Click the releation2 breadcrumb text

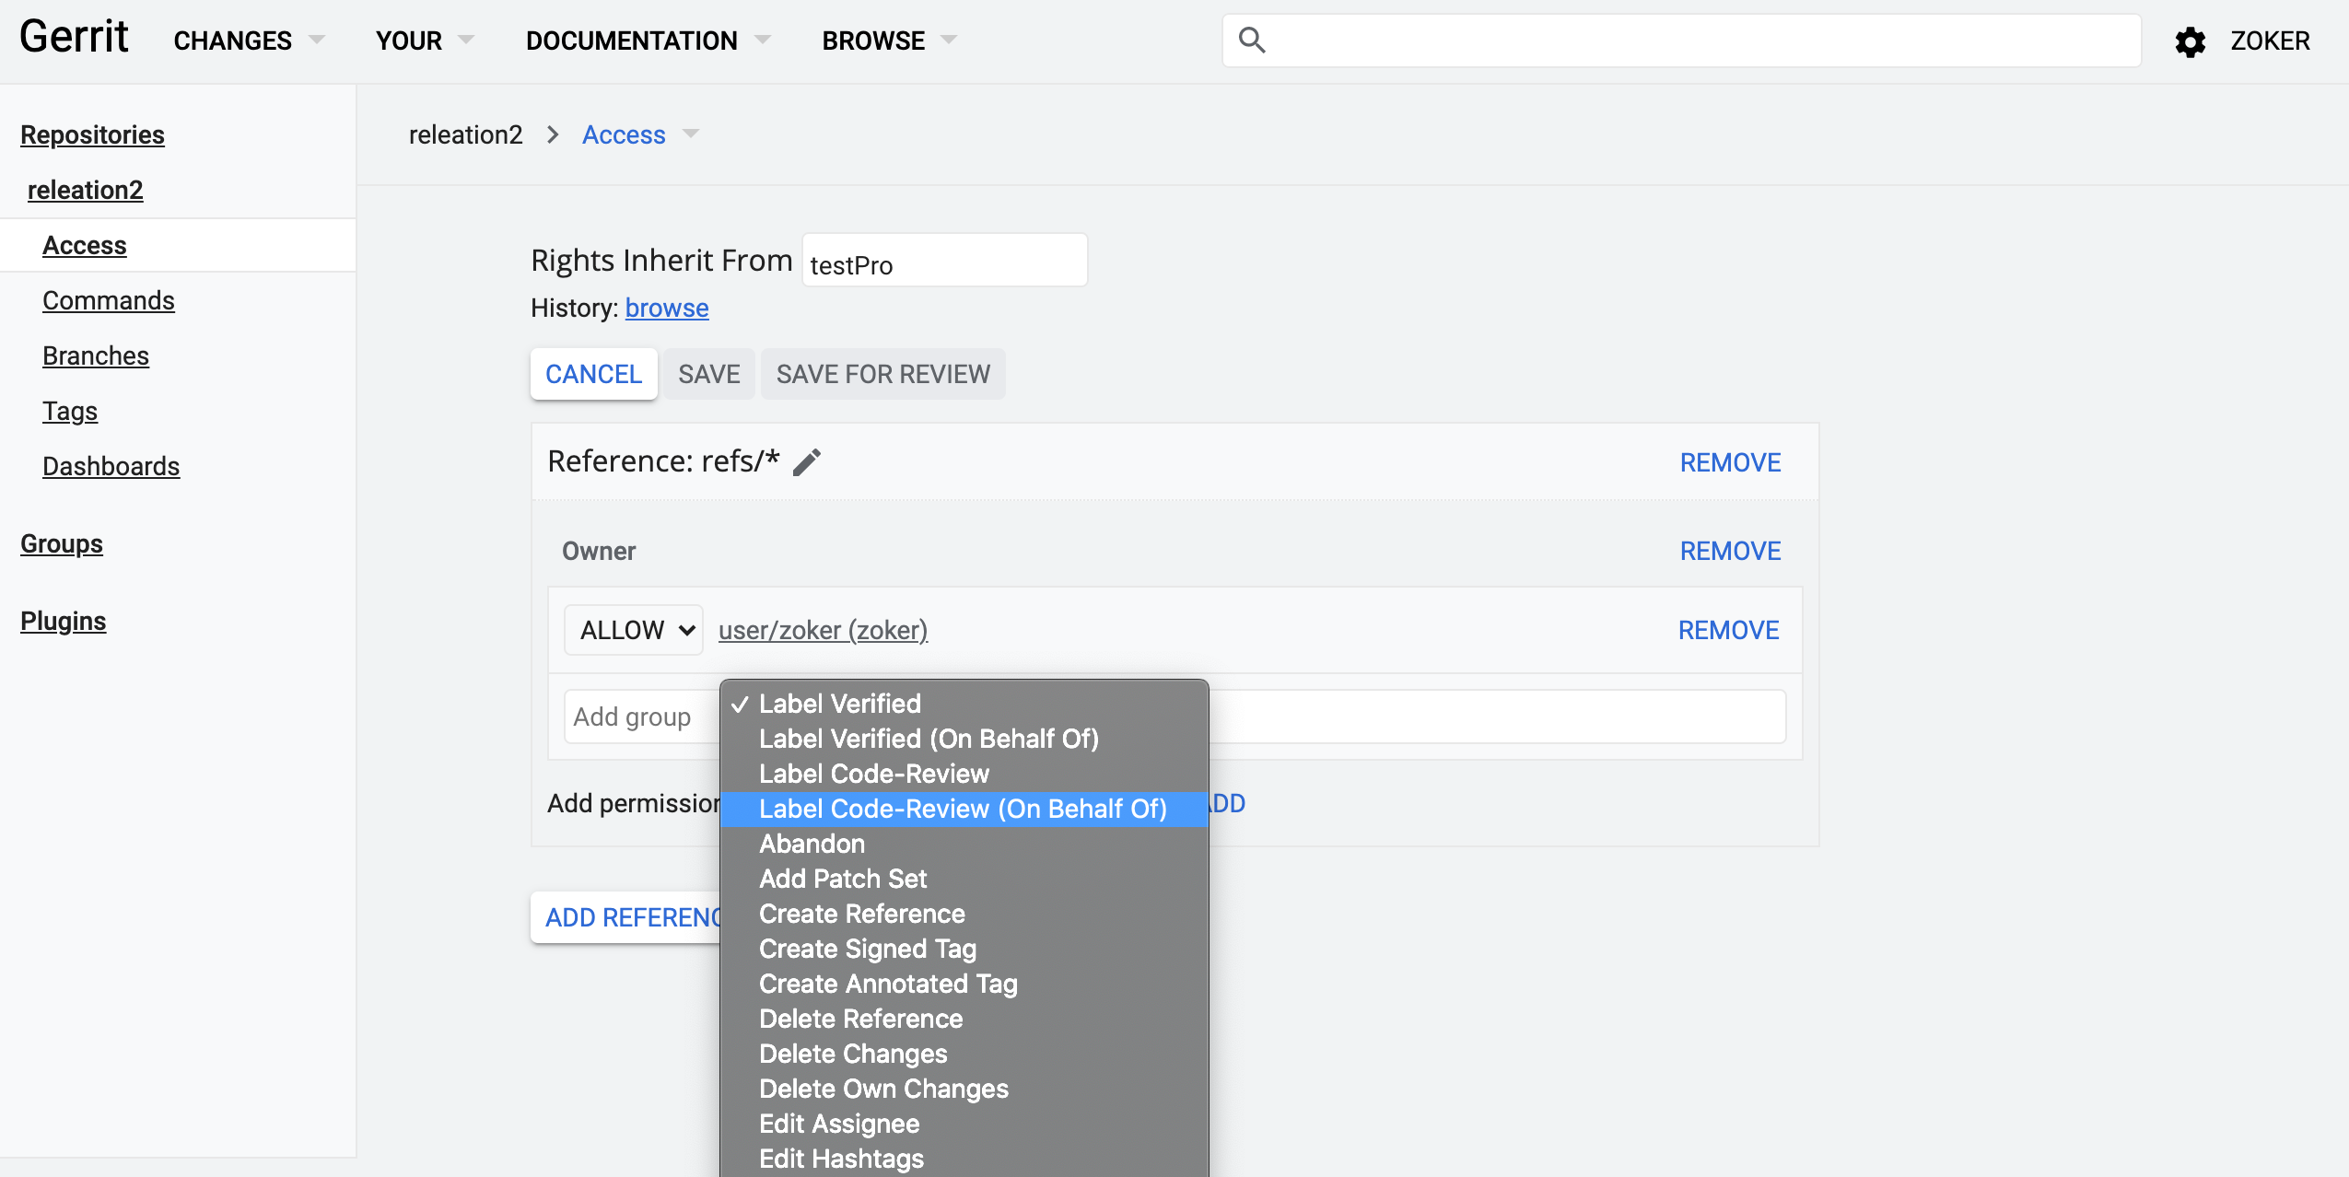[x=465, y=134]
